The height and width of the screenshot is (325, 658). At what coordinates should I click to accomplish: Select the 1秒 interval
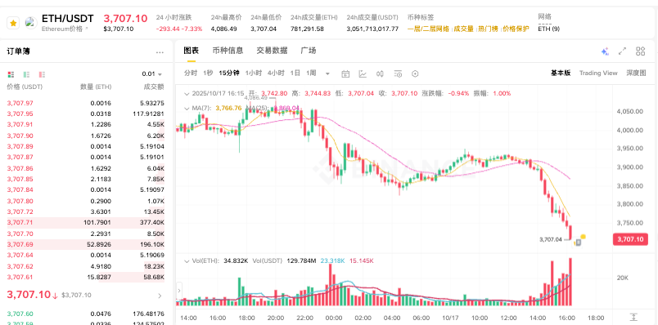(208, 73)
